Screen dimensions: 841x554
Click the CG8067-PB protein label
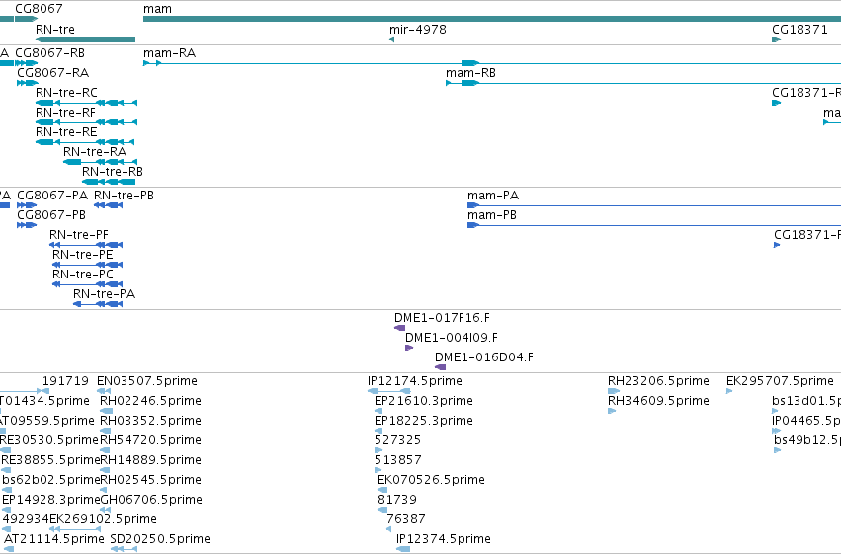point(51,215)
